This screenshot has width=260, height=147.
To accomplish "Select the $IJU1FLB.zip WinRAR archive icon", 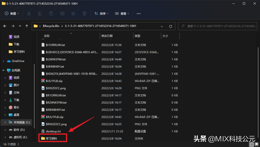I will (x=43, y=81).
